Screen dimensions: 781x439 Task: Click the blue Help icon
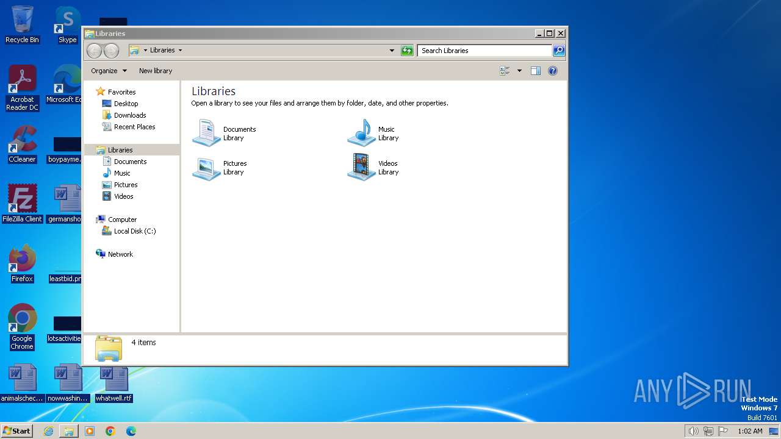tap(553, 71)
